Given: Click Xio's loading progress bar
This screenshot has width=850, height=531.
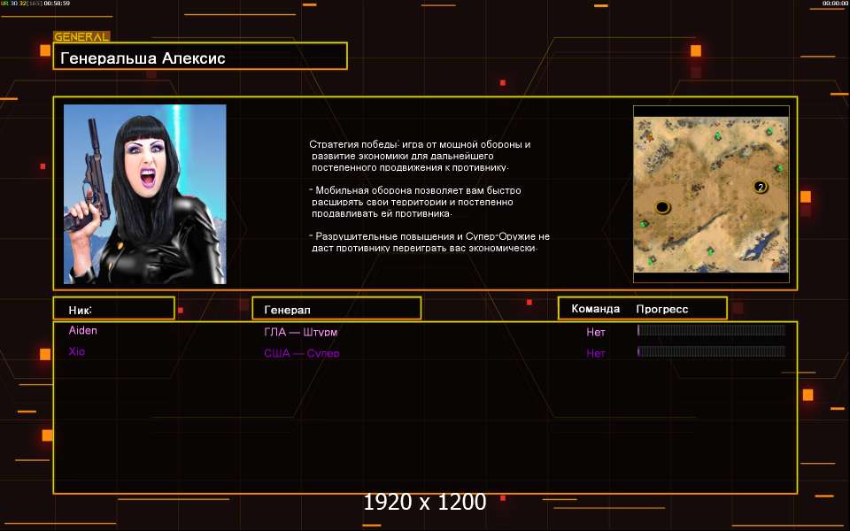Looking at the screenshot, I should pyautogui.click(x=711, y=351).
